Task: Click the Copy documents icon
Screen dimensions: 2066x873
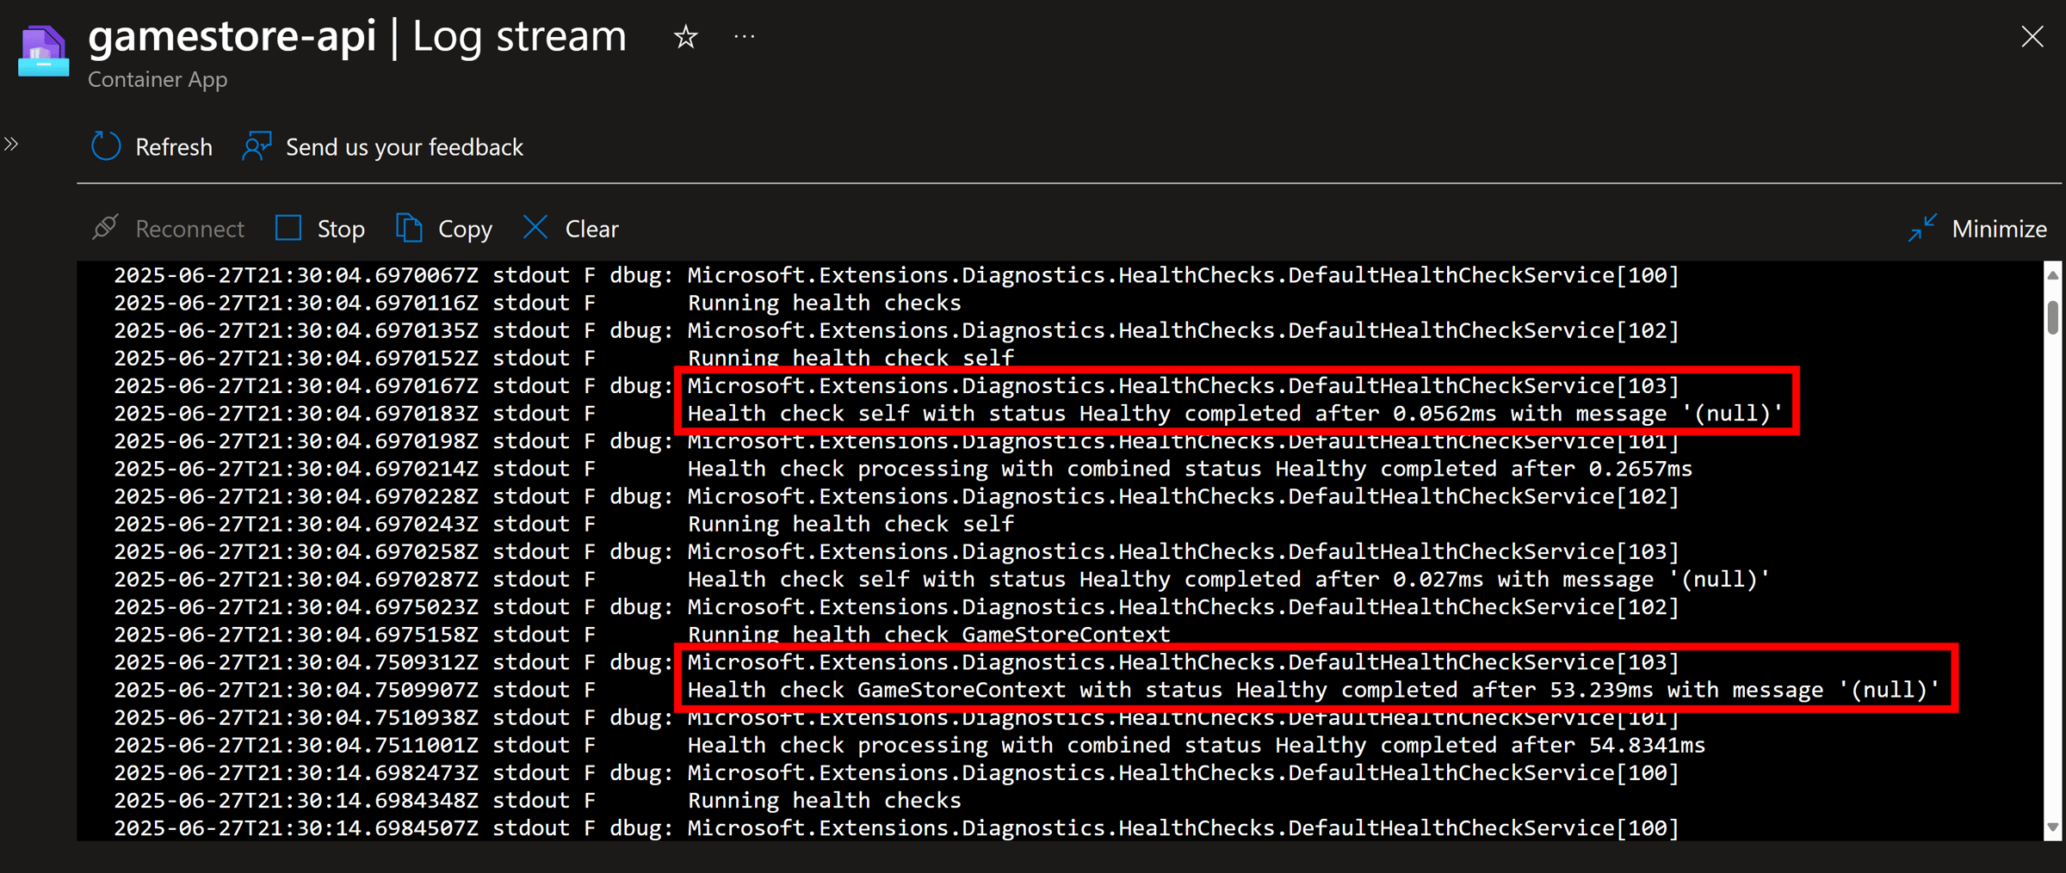Action: point(409,228)
